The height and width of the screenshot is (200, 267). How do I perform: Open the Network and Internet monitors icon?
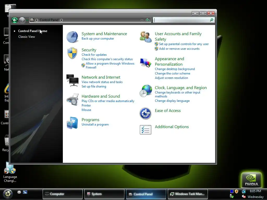72,80
